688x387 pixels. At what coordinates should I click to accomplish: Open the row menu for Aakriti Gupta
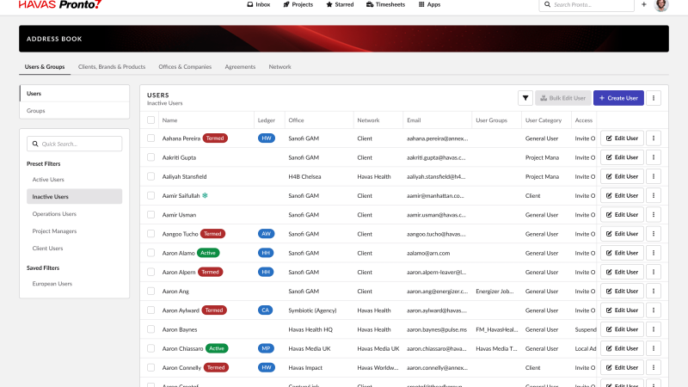[654, 157]
